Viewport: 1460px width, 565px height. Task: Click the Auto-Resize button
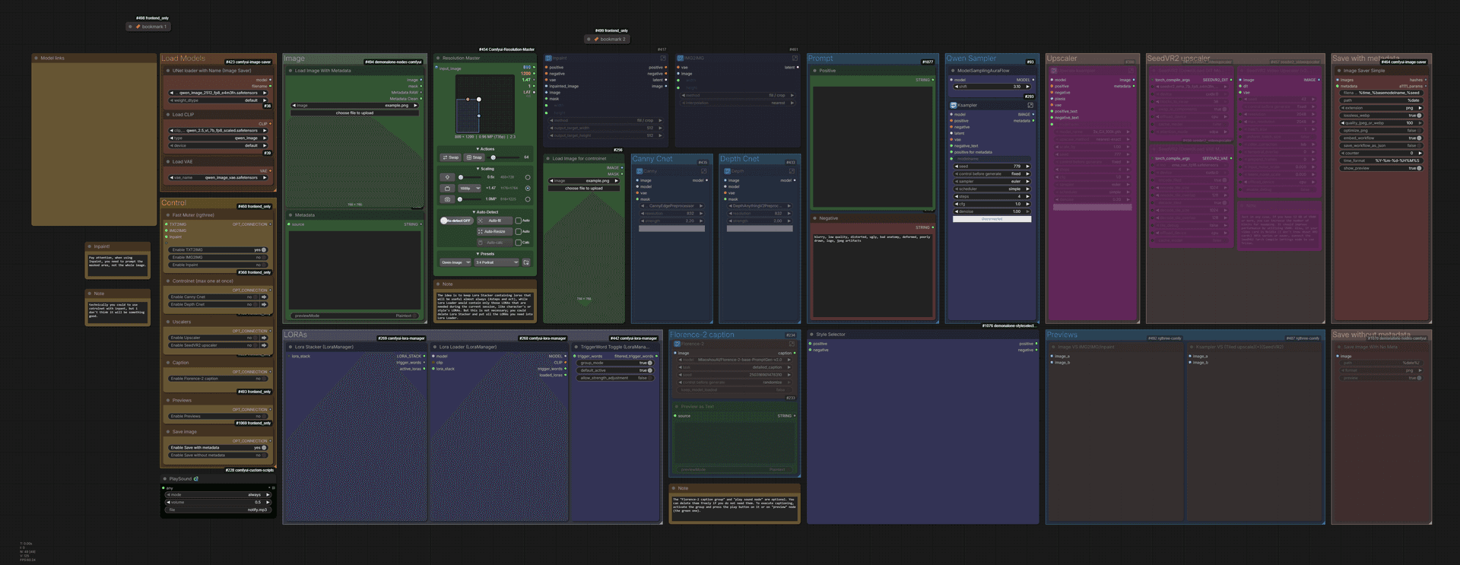click(x=494, y=231)
